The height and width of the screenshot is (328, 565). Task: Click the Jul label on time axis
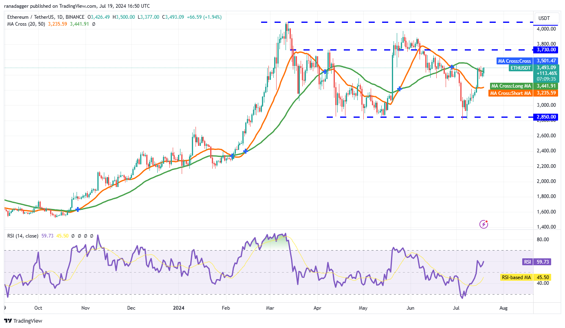[455, 308]
